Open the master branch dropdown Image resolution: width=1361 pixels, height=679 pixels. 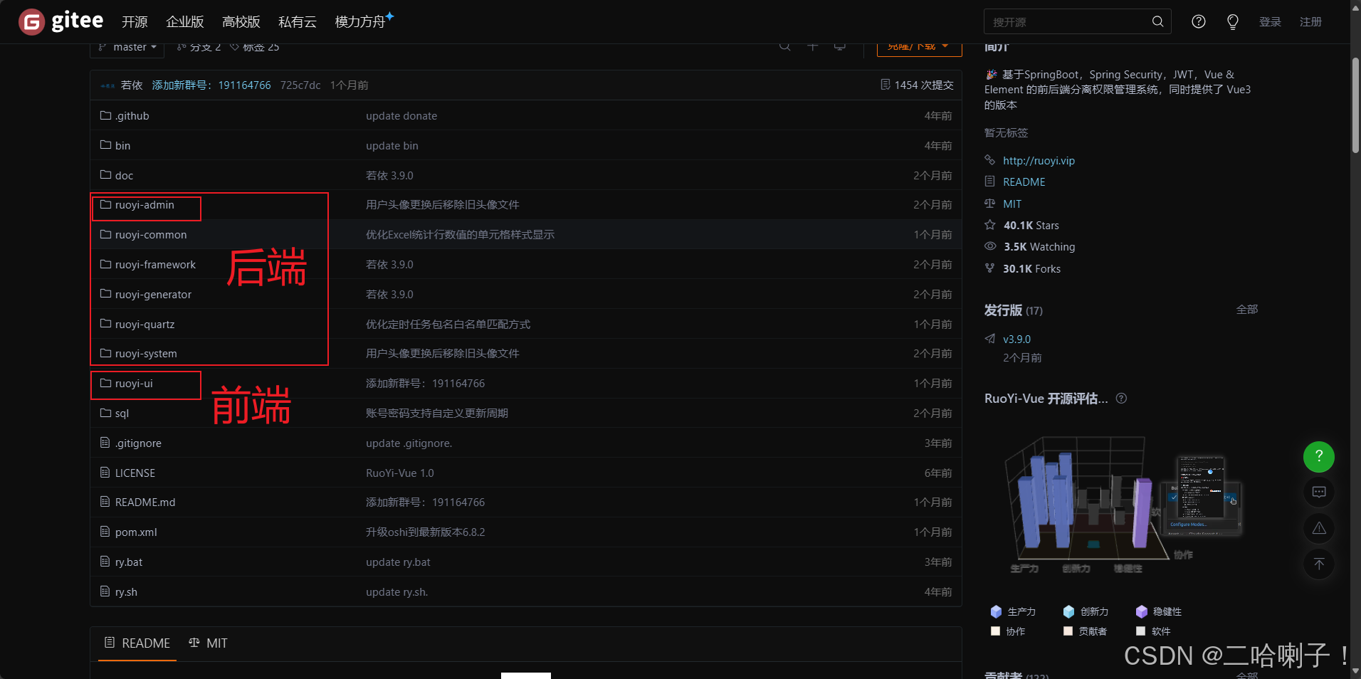point(127,47)
